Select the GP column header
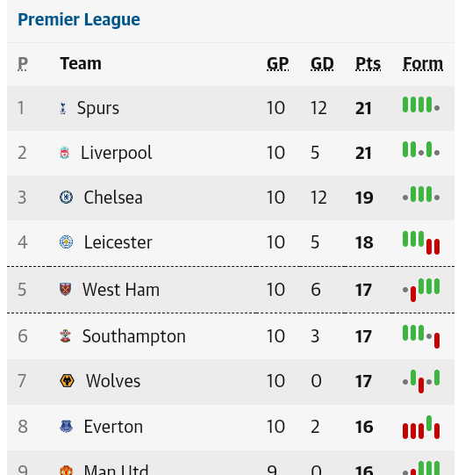Viewport: 458px width, 475px height. (277, 63)
